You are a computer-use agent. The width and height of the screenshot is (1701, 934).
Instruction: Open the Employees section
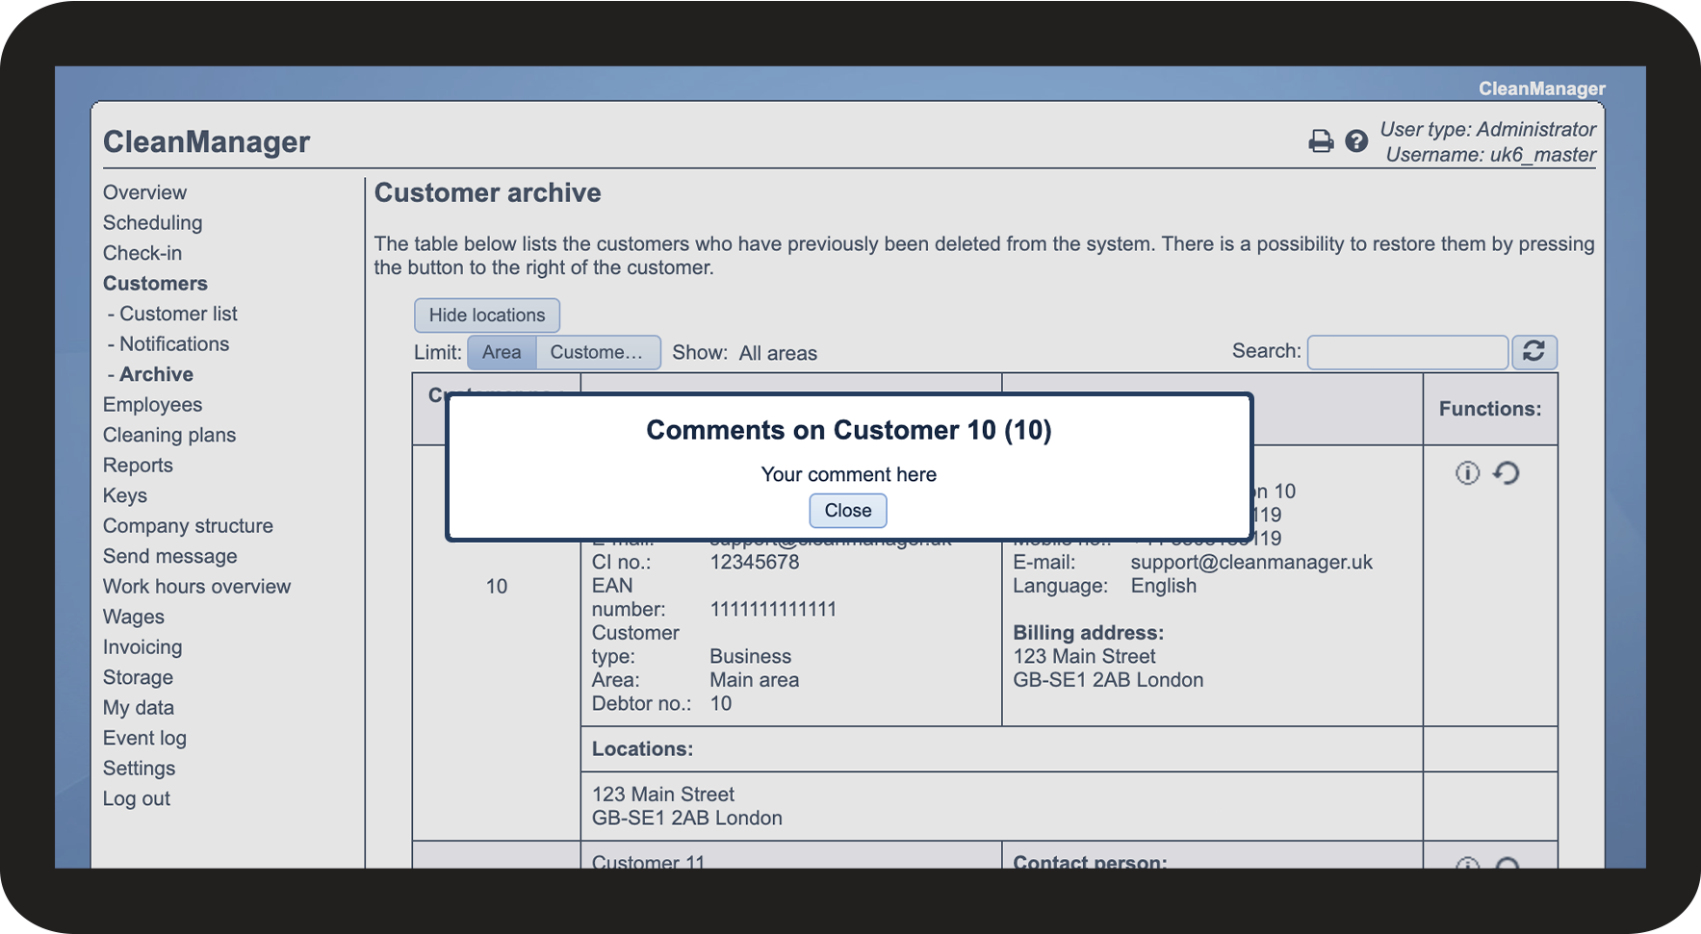coord(152,405)
